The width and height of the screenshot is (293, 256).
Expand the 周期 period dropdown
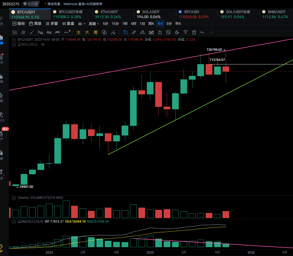point(94,24)
